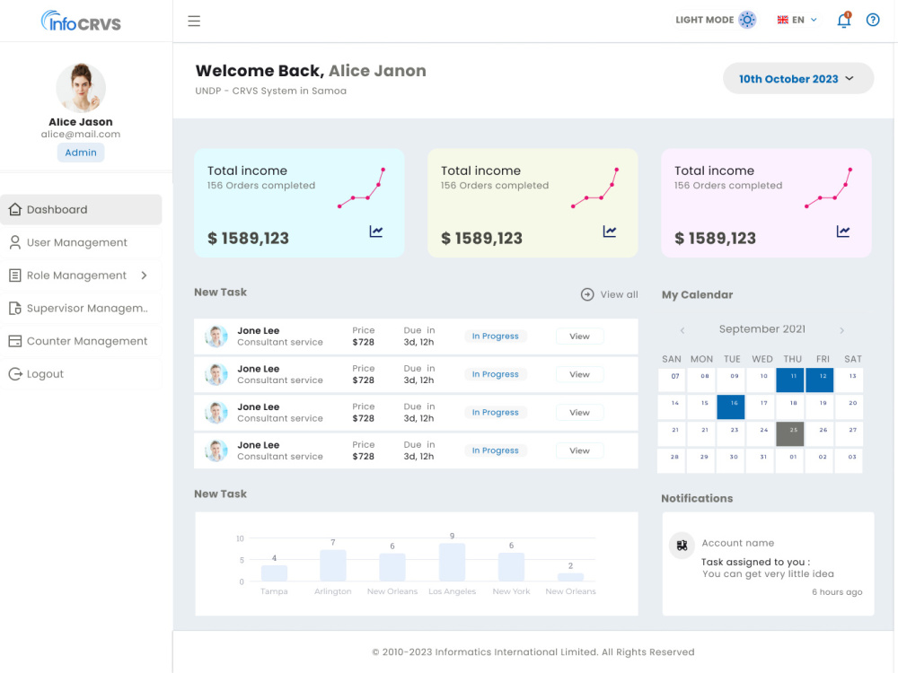898x673 pixels.
Task: Go to previous month in calendar
Action: tap(682, 330)
